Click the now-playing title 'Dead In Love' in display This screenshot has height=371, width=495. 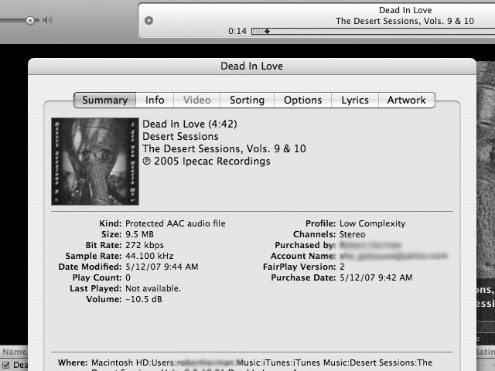click(405, 10)
